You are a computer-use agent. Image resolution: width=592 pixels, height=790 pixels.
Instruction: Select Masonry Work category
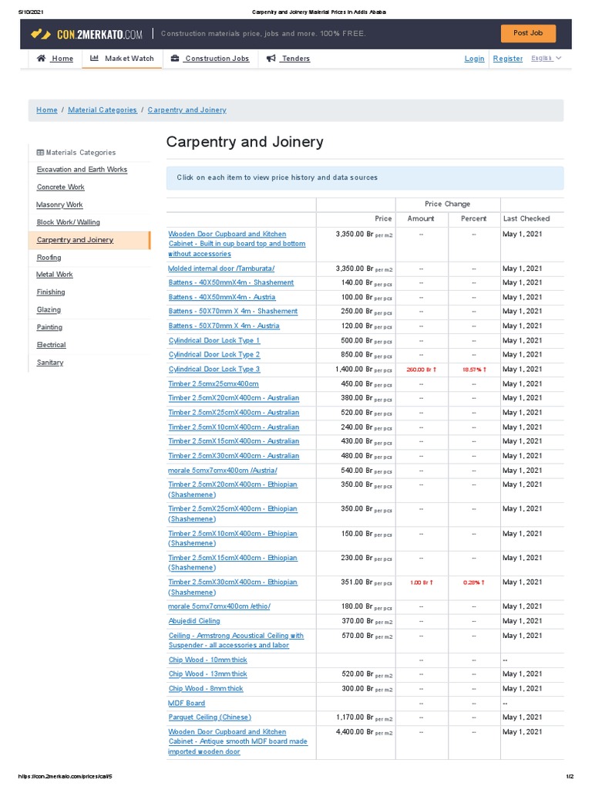pos(59,204)
